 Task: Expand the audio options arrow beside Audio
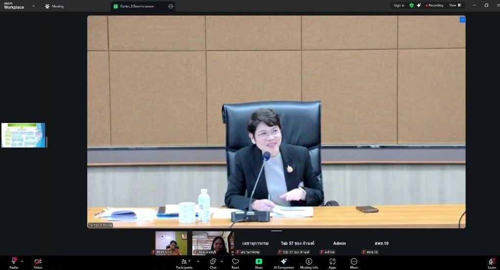22,261
